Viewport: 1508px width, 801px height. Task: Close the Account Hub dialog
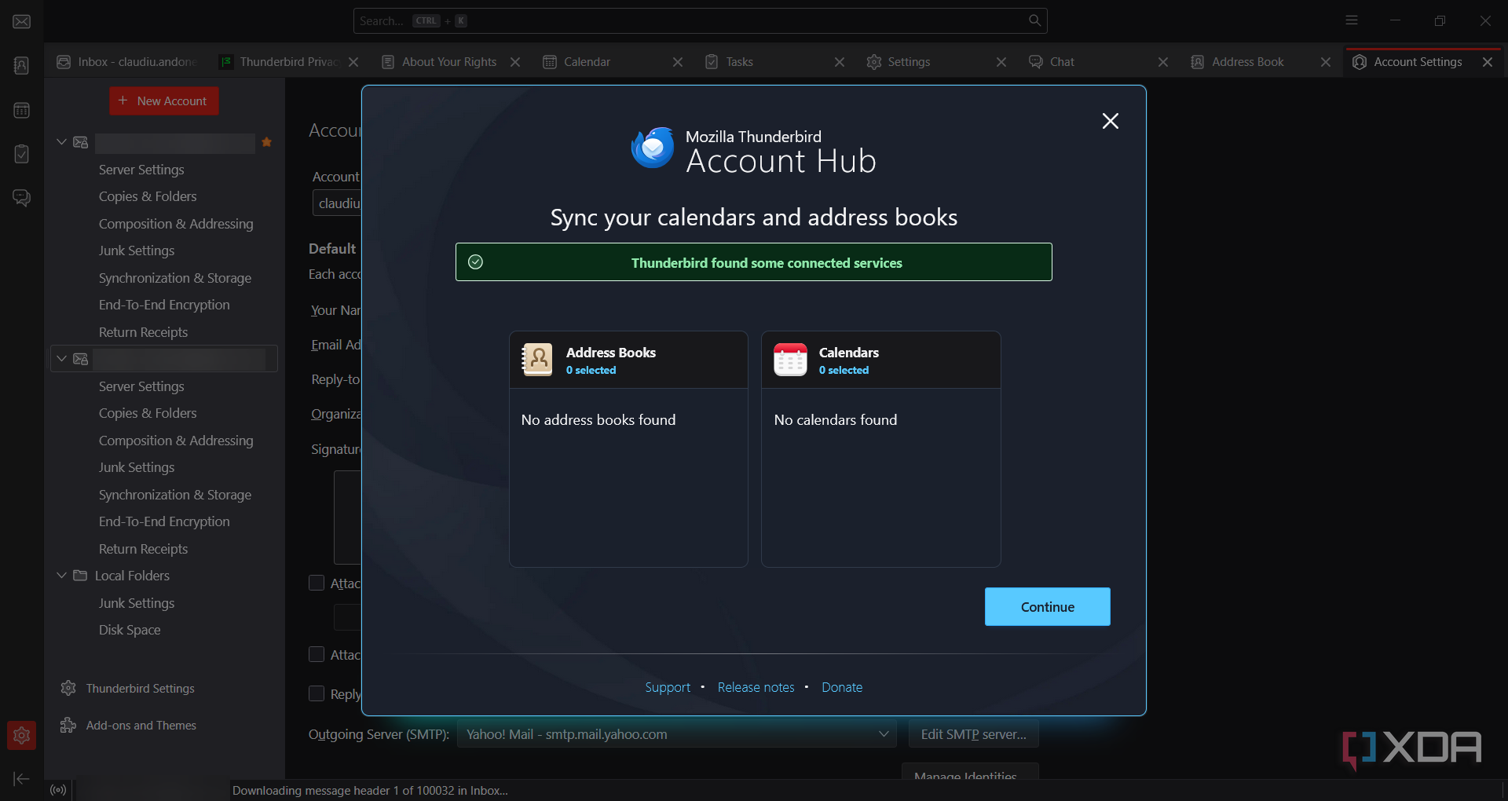[1110, 121]
